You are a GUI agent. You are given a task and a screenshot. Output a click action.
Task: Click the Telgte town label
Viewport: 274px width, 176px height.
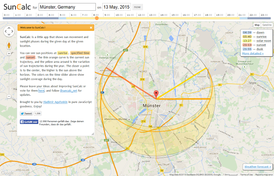tap(252, 83)
